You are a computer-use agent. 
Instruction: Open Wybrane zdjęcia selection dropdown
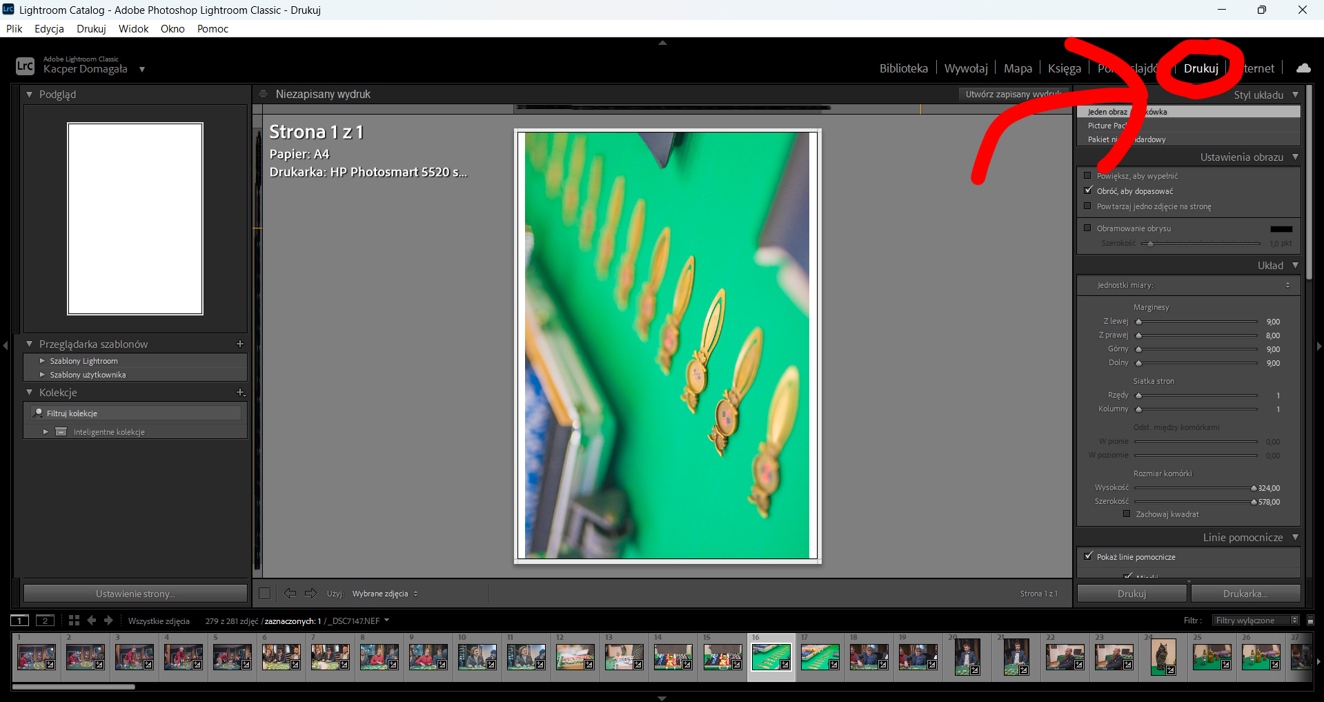click(385, 594)
